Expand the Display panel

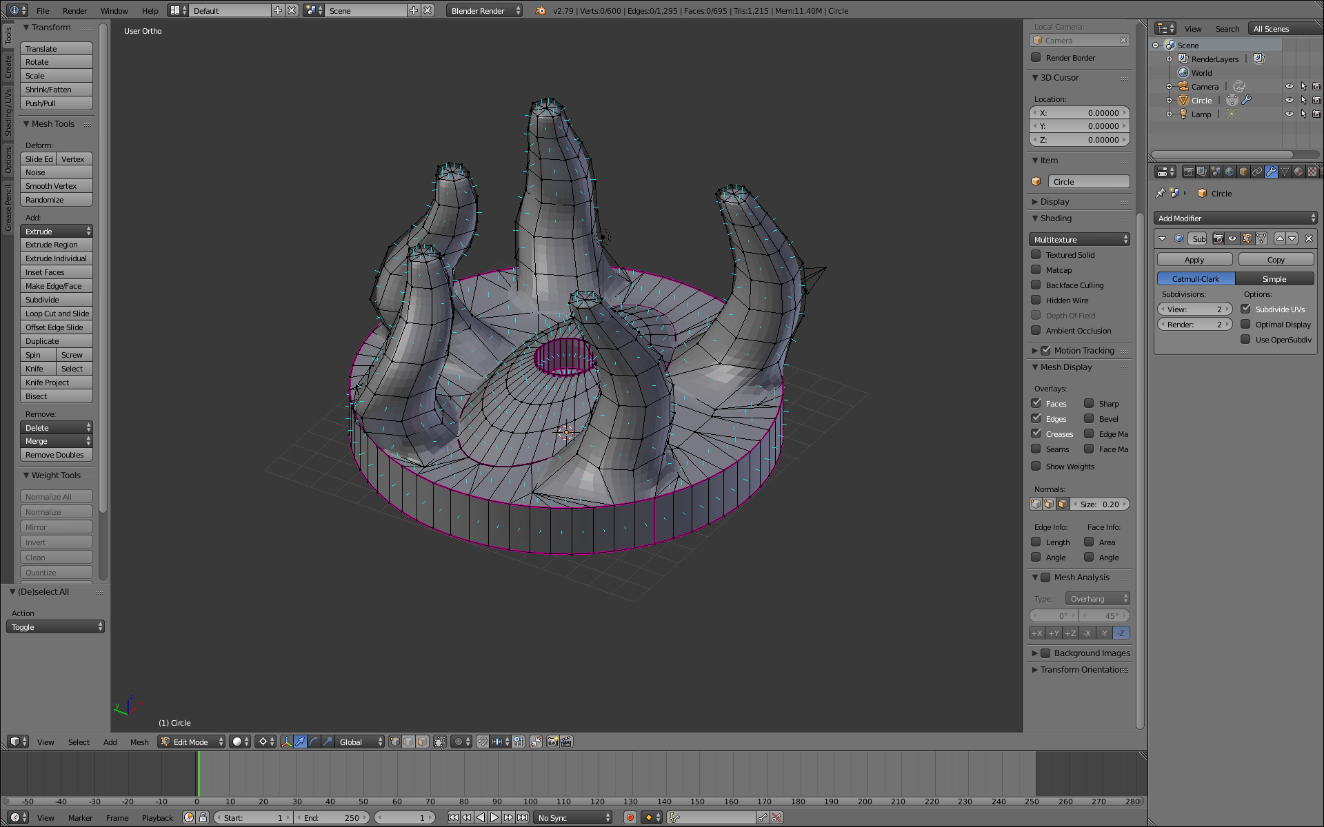pyautogui.click(x=1055, y=201)
